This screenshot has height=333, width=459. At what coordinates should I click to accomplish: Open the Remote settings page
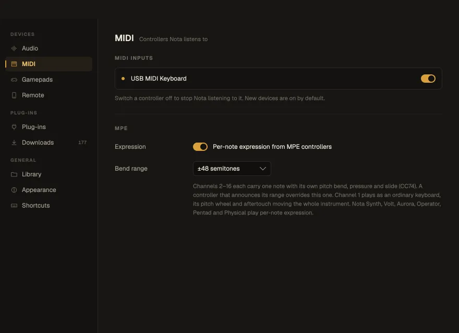point(49,95)
